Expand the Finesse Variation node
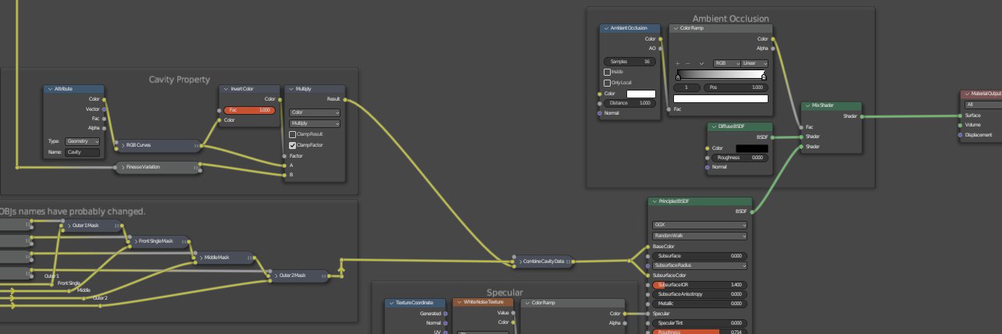The width and height of the screenshot is (1002, 334). click(x=123, y=167)
